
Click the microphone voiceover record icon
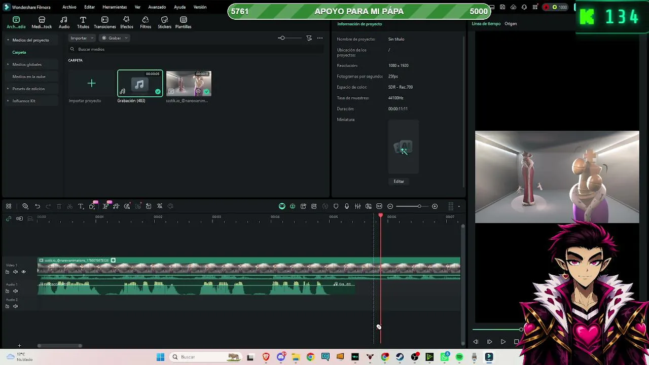click(x=347, y=206)
